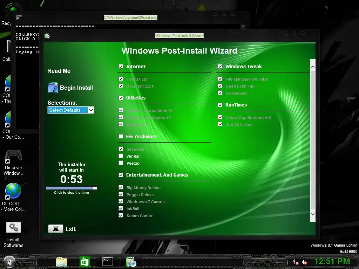Screen dimensions: 359x269
Task: Open the Start orb on the taskbar
Action: coord(9,262)
